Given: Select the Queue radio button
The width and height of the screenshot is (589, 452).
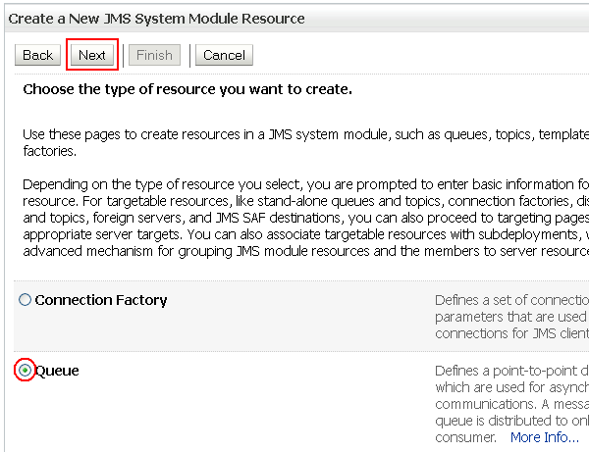Looking at the screenshot, I should click(x=25, y=371).
